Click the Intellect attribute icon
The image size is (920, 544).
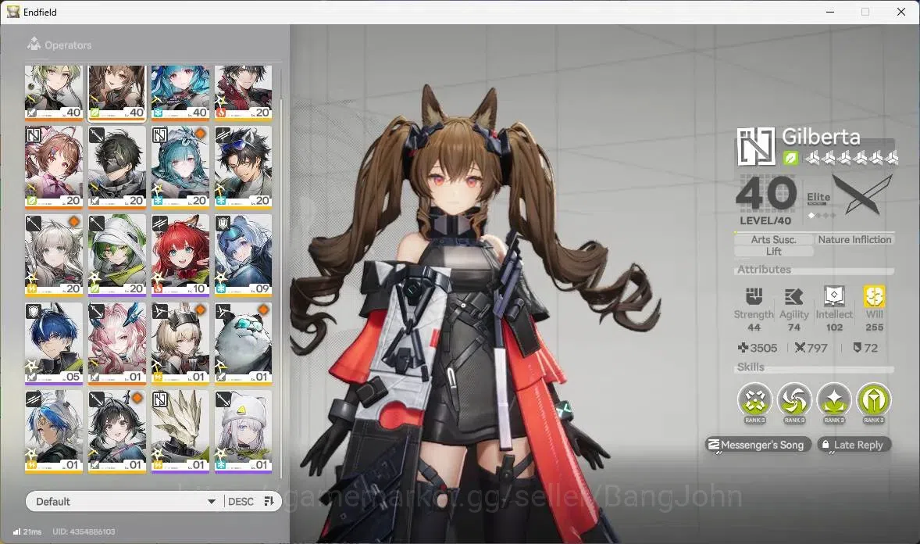(834, 296)
